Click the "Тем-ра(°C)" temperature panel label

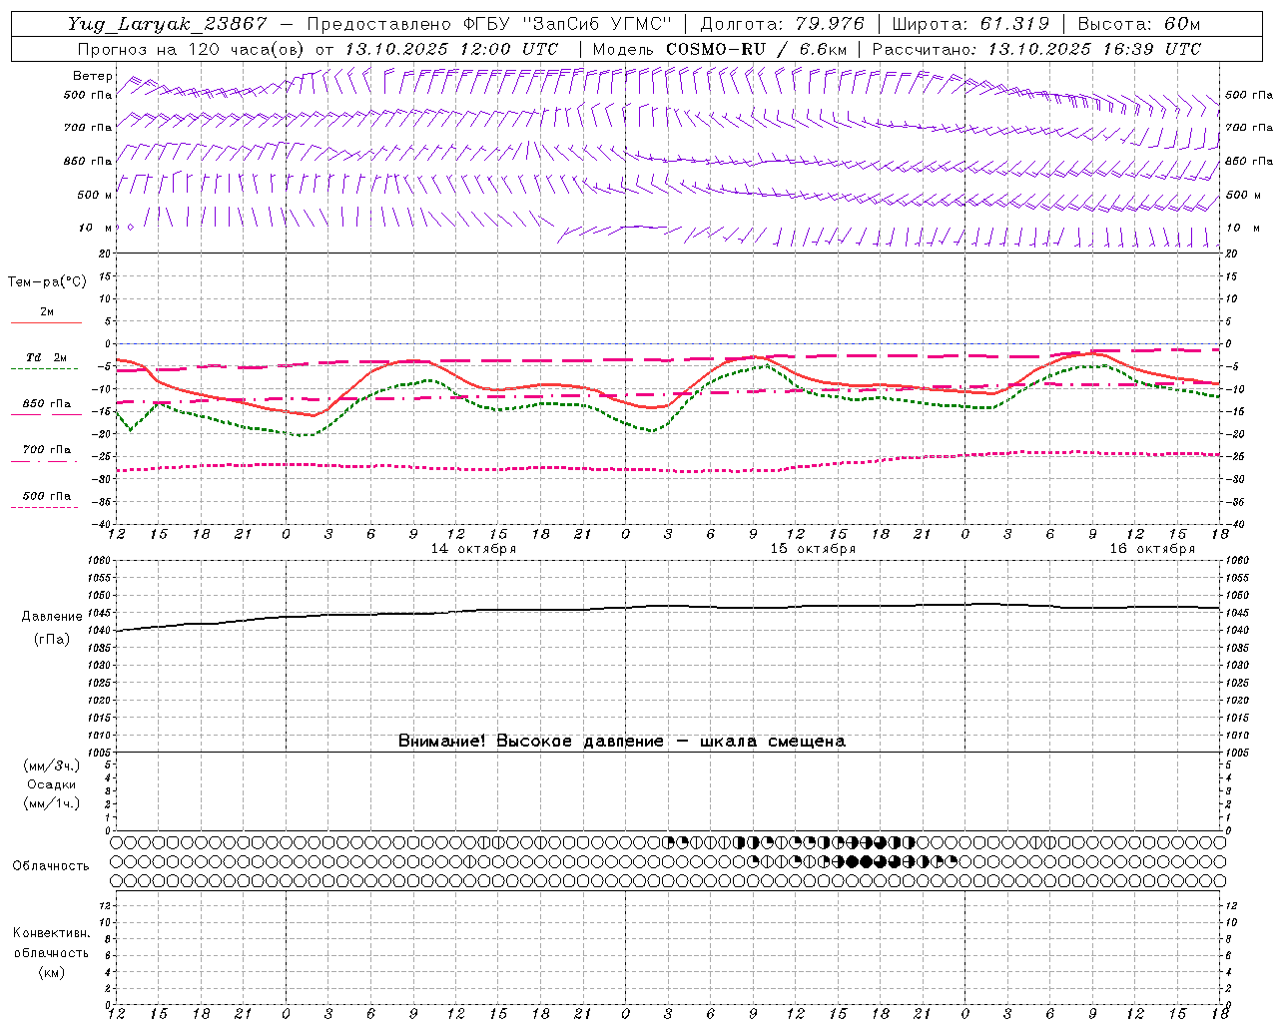(x=47, y=282)
